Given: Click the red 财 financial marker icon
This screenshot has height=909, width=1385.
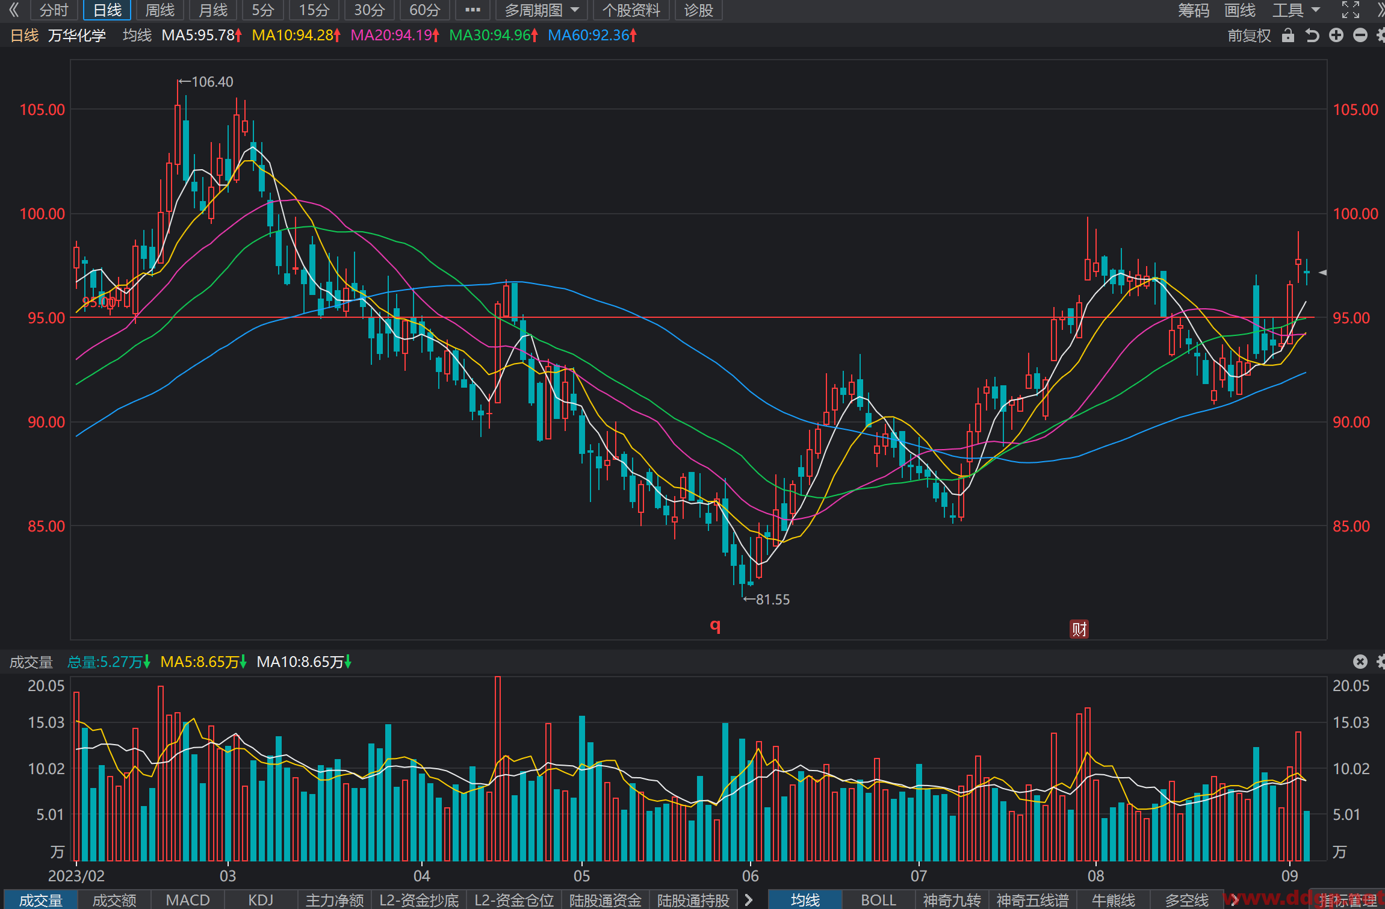Looking at the screenshot, I should pyautogui.click(x=1079, y=629).
